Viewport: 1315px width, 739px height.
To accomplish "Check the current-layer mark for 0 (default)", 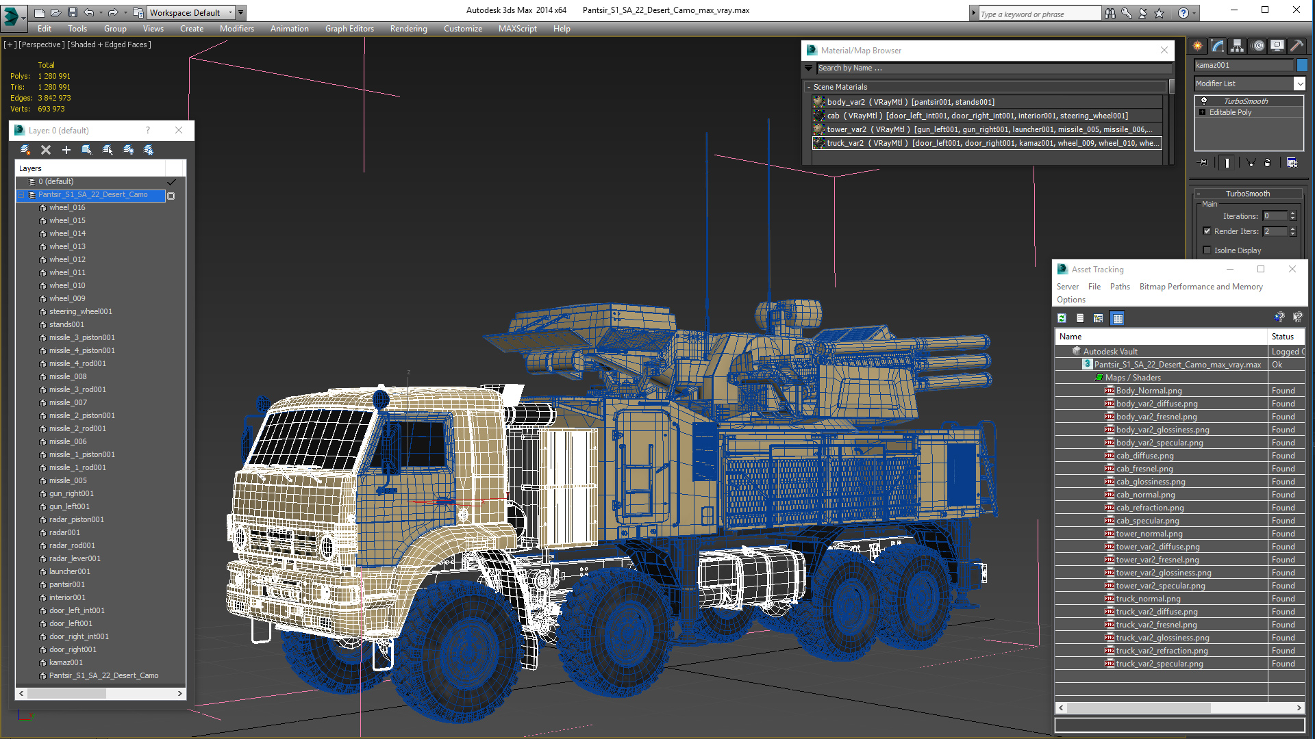I will click(171, 182).
